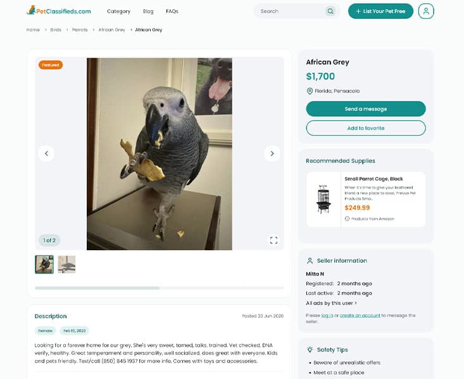Click the create an account link
Viewport: 464px width, 379px height.
pos(360,315)
